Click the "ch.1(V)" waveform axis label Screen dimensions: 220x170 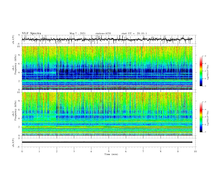point(13,39)
